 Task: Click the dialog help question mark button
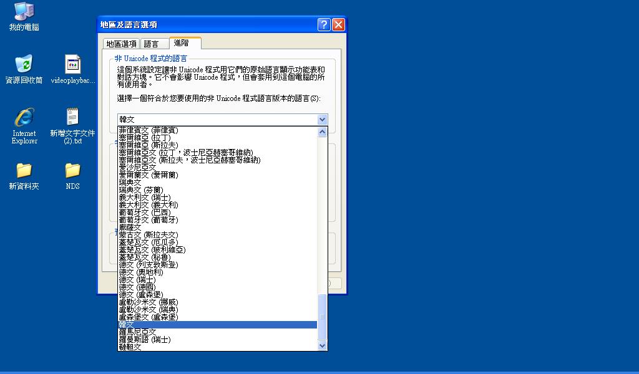pyautogui.click(x=324, y=24)
